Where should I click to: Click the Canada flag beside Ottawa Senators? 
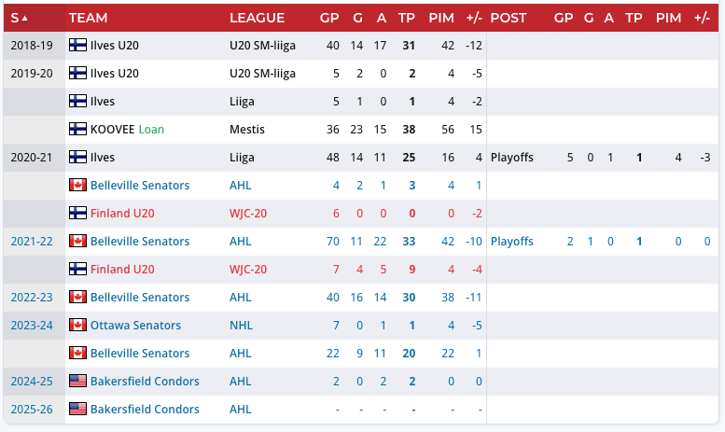(77, 325)
